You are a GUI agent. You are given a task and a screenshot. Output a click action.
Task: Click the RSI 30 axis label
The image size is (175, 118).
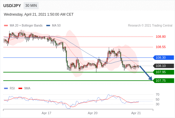click(157, 104)
